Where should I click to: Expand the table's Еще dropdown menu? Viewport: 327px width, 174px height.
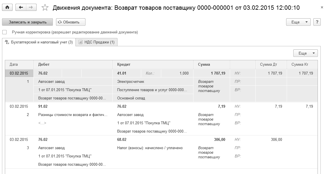305,53
